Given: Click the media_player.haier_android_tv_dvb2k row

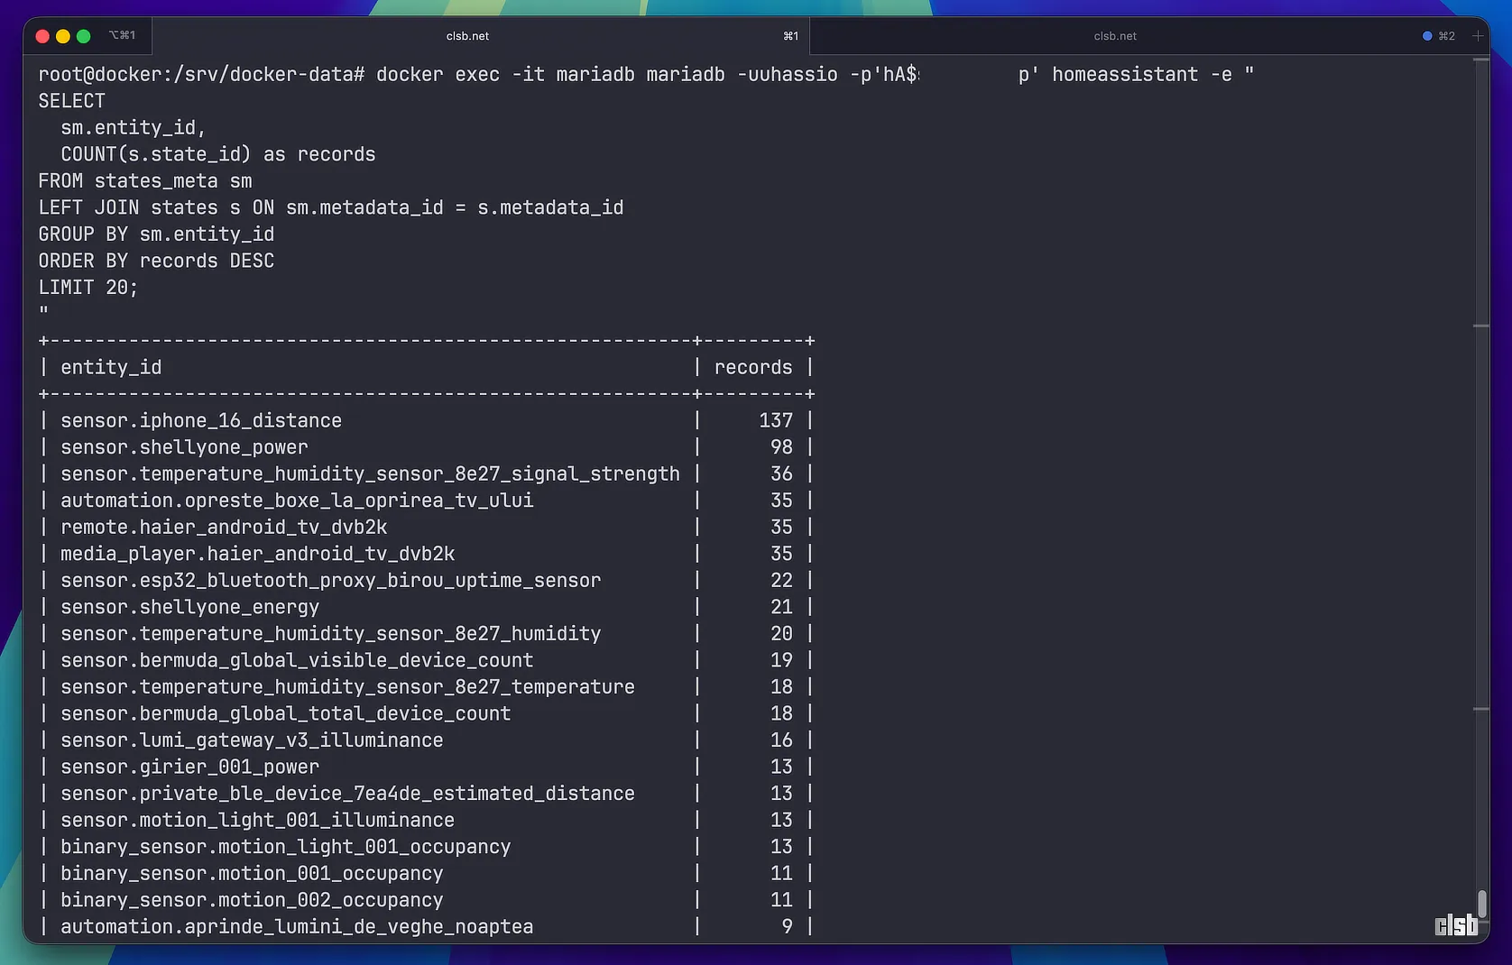Looking at the screenshot, I should tap(257, 554).
